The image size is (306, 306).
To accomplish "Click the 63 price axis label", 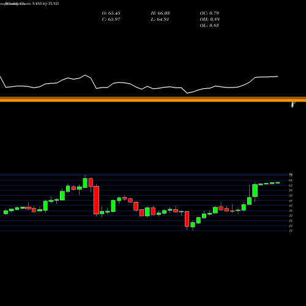I will point(291,185).
